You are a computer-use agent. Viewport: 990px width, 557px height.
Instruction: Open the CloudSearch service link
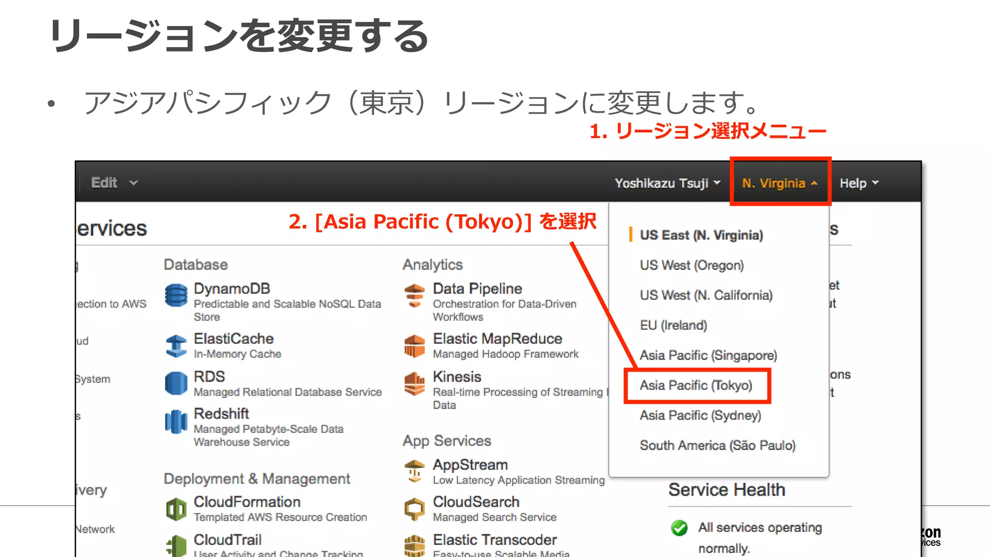[x=476, y=502]
